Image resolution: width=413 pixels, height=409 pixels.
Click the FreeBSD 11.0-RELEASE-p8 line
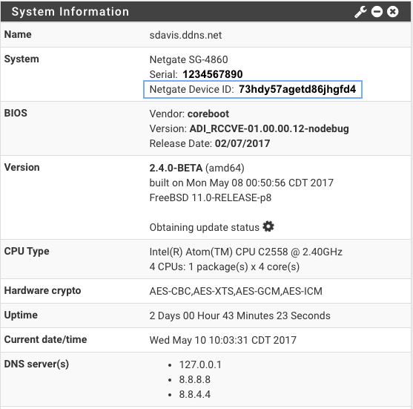(211, 197)
